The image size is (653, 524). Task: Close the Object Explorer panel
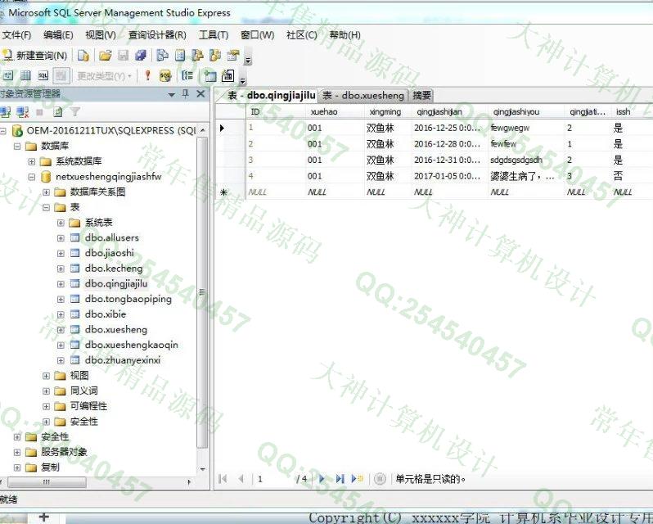(x=200, y=93)
